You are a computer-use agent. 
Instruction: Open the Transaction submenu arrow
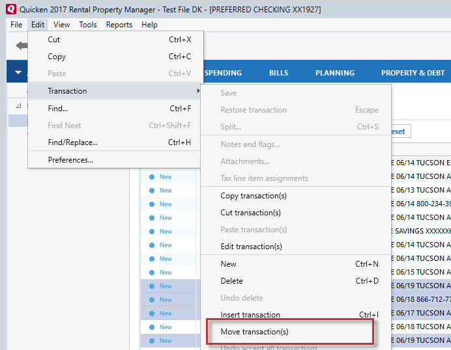(198, 91)
